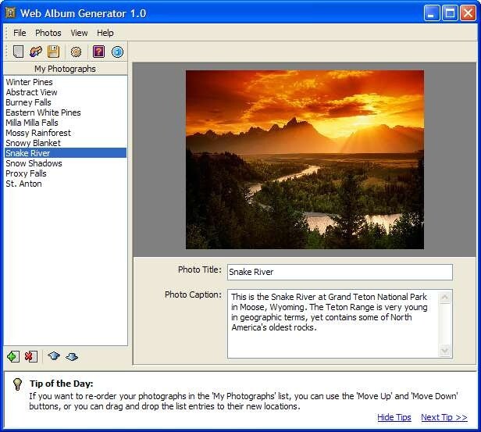Select St. Anton list entry
This screenshot has width=481, height=432.
pos(66,183)
